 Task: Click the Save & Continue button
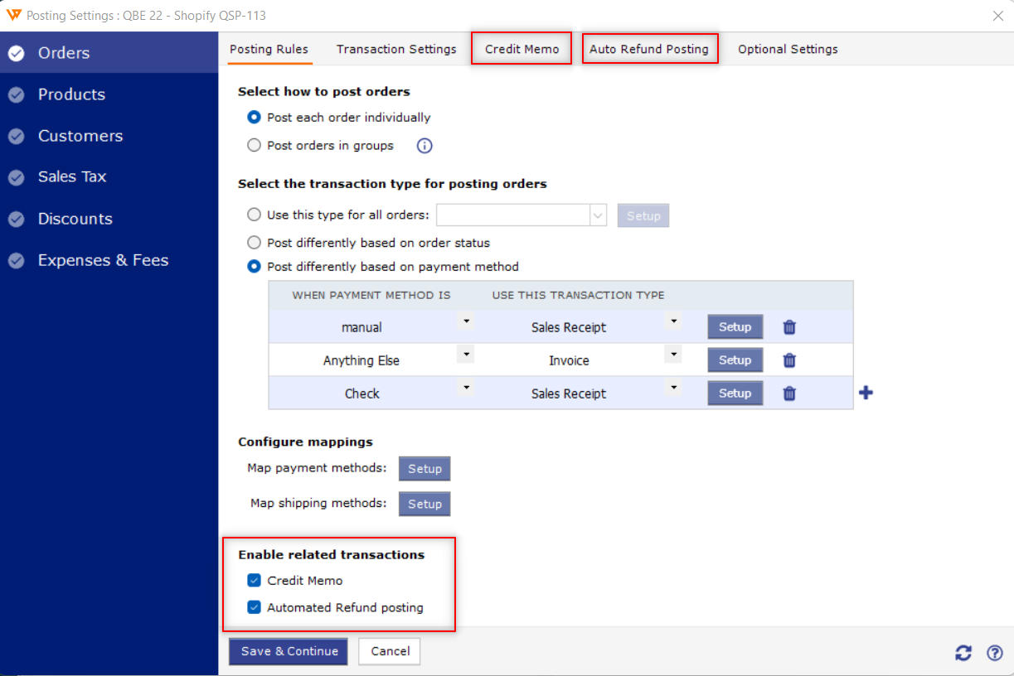click(x=289, y=651)
